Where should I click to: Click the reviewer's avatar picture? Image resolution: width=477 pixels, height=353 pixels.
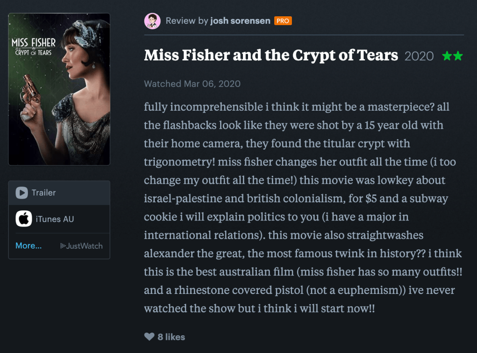(x=152, y=21)
